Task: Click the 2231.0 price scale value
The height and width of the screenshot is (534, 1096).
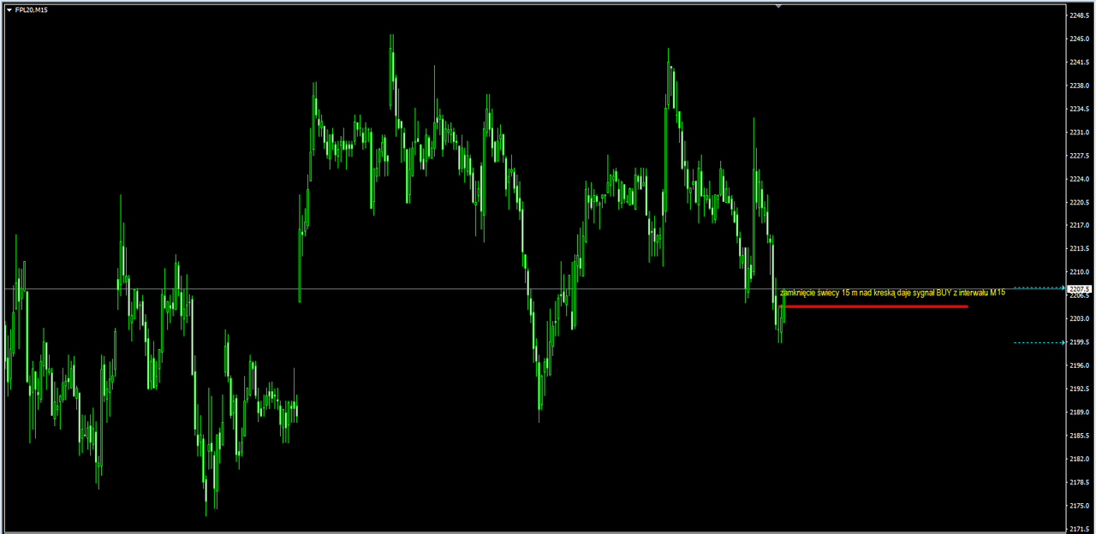Action: [x=1079, y=133]
